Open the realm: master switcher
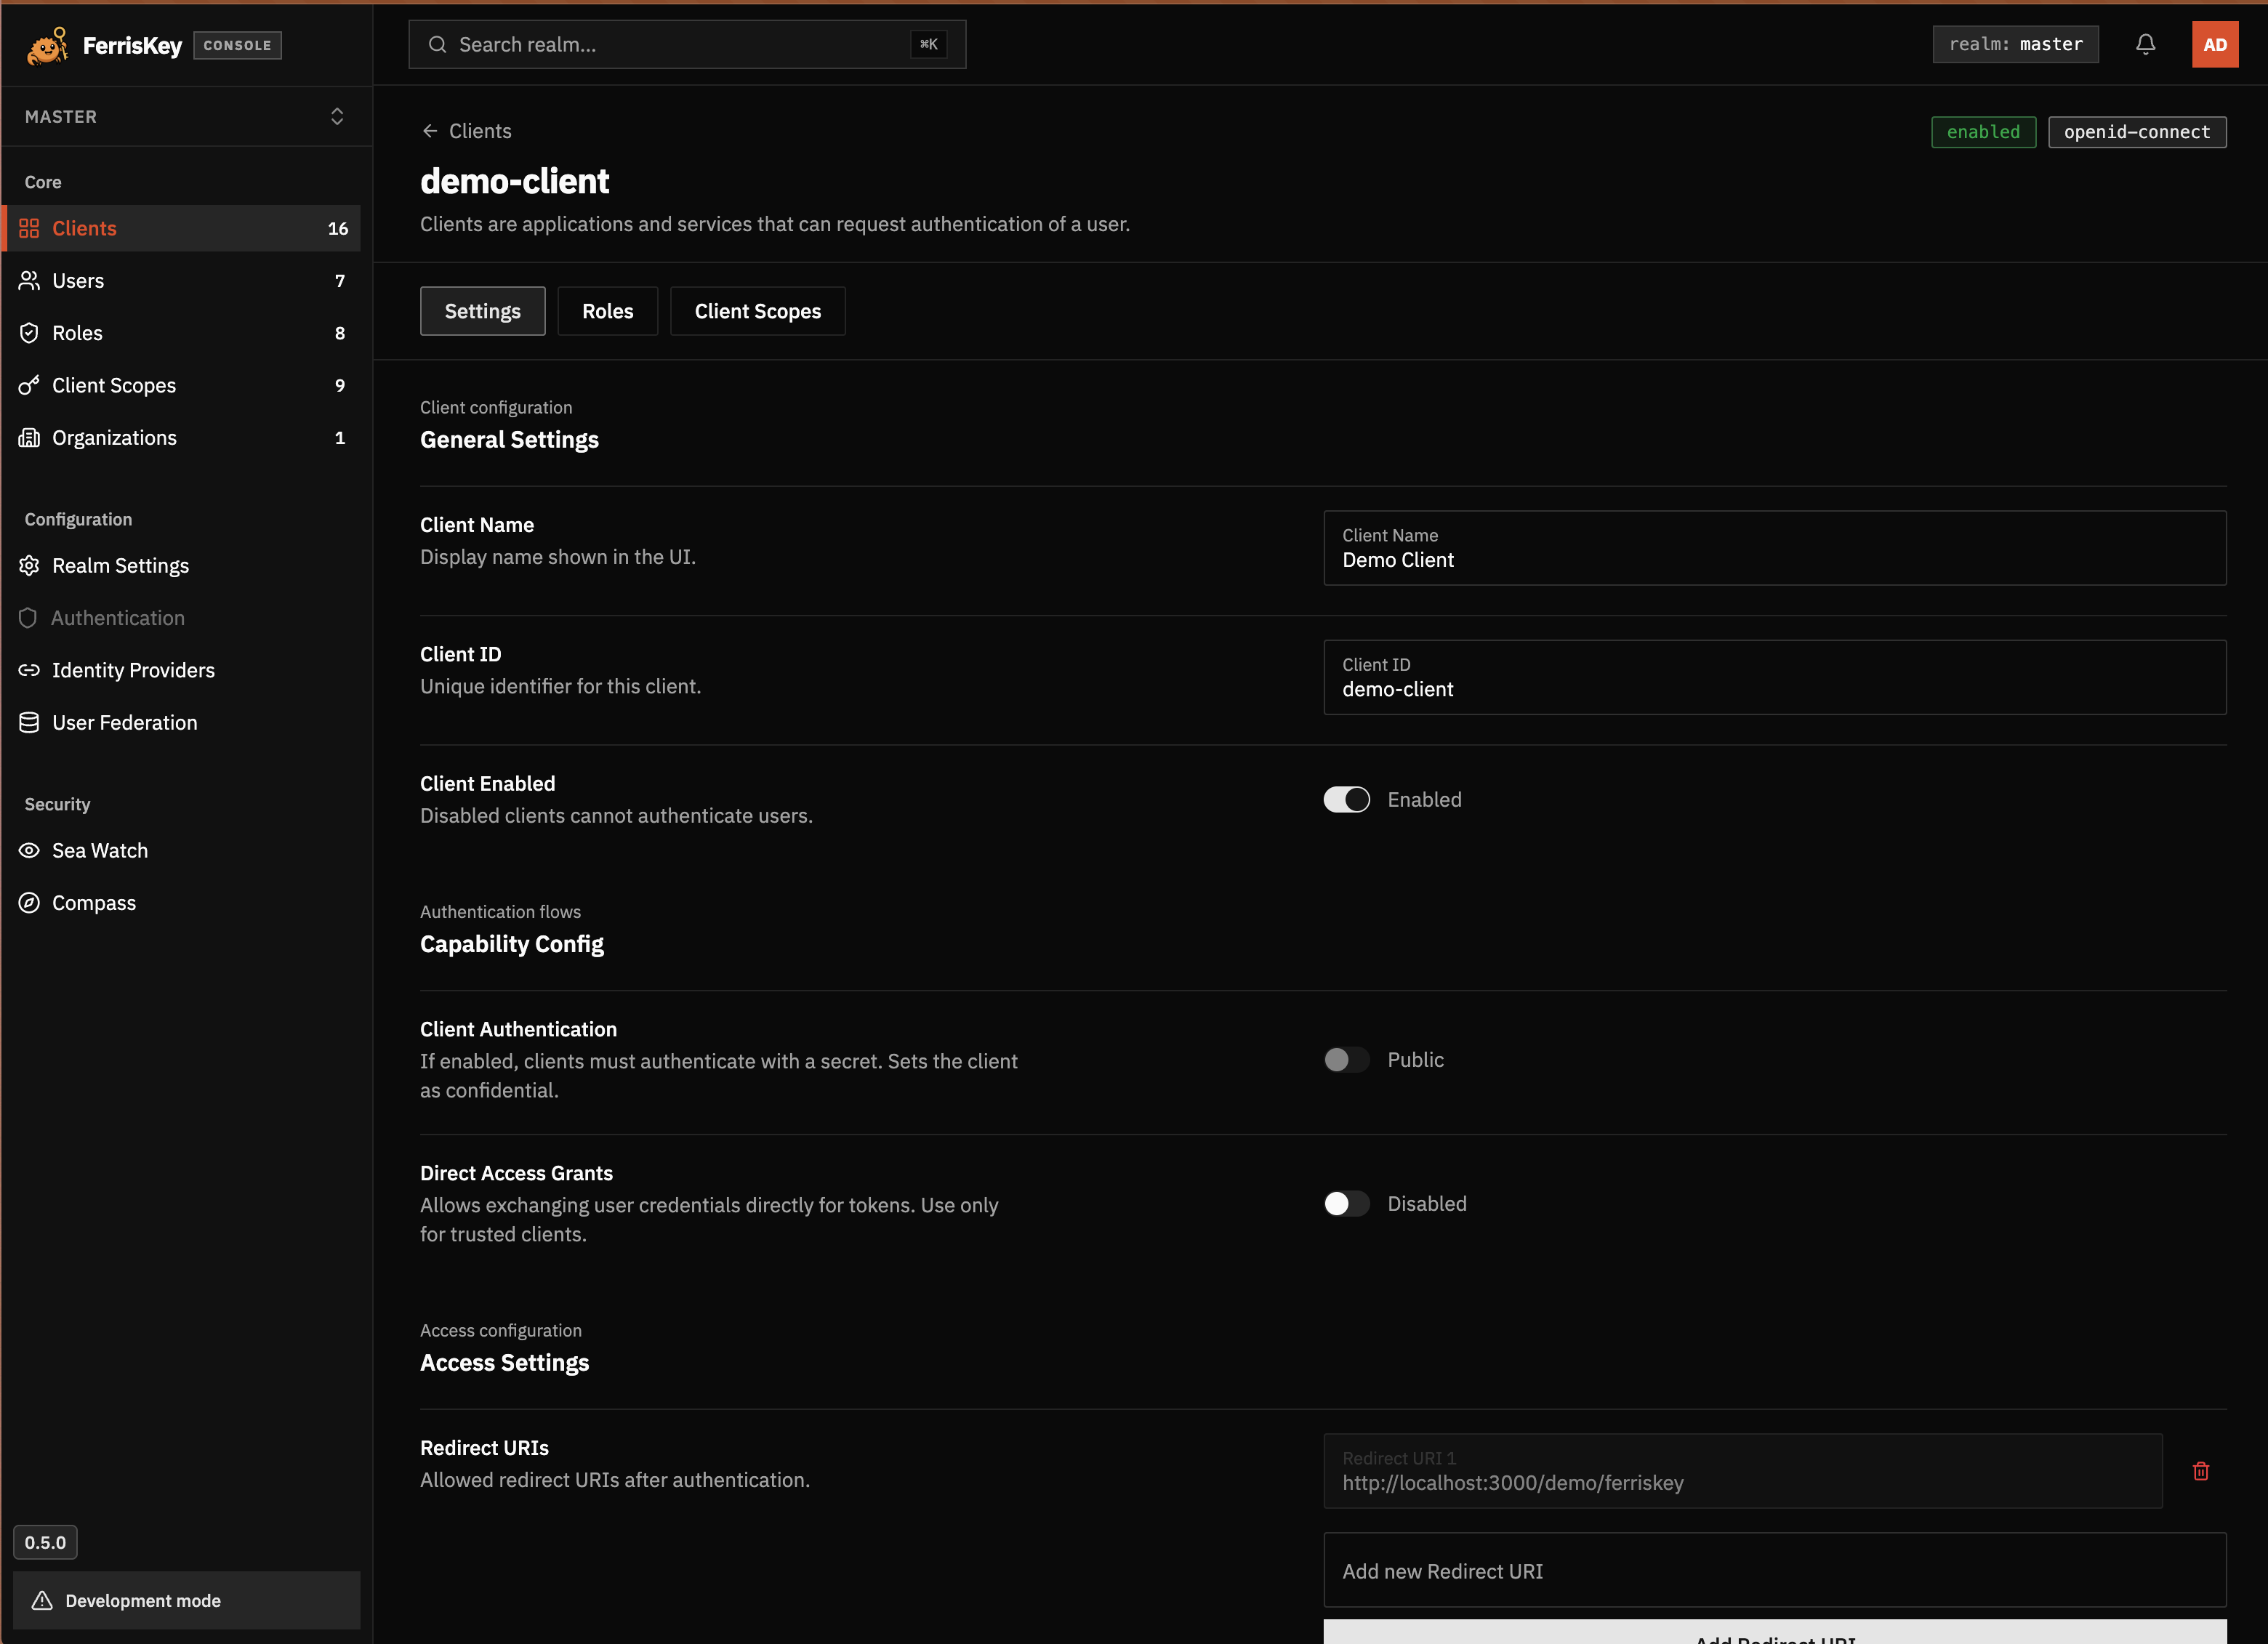Image resolution: width=2268 pixels, height=1644 pixels. pyautogui.click(x=2014, y=44)
